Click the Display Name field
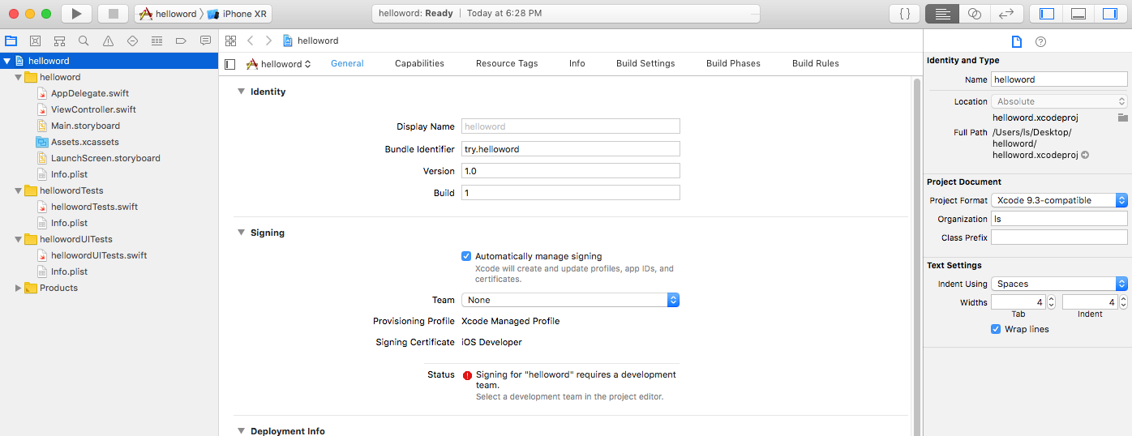This screenshot has height=436, width=1132. point(570,126)
